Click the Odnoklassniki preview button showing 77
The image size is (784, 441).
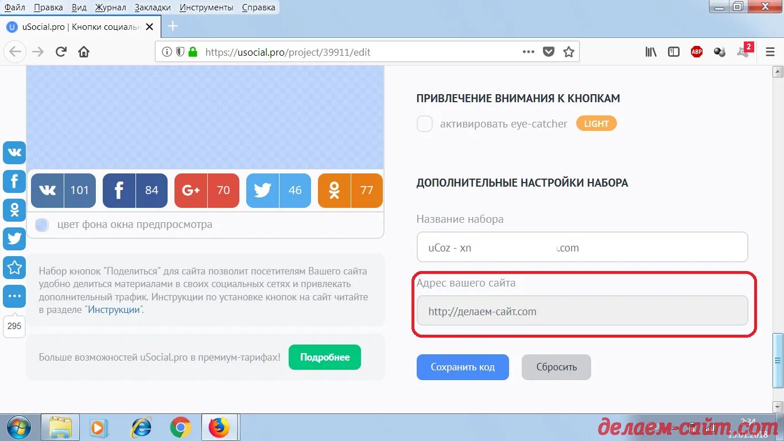[350, 190]
